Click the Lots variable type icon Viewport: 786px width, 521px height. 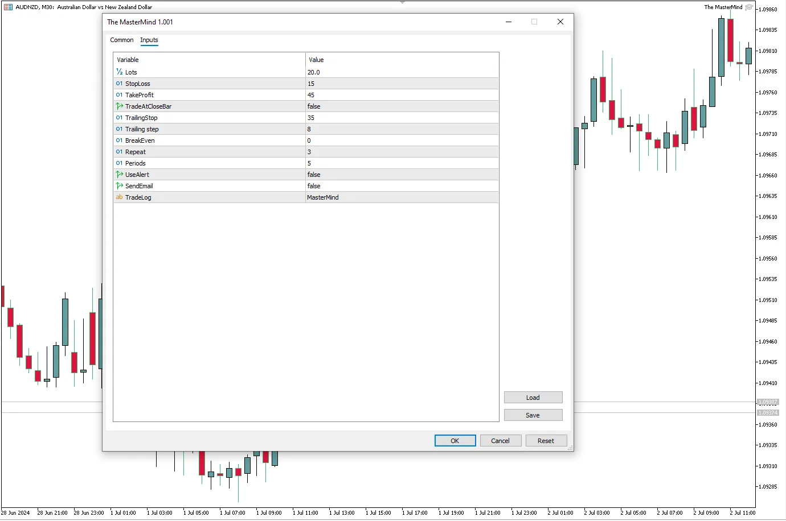pyautogui.click(x=120, y=72)
